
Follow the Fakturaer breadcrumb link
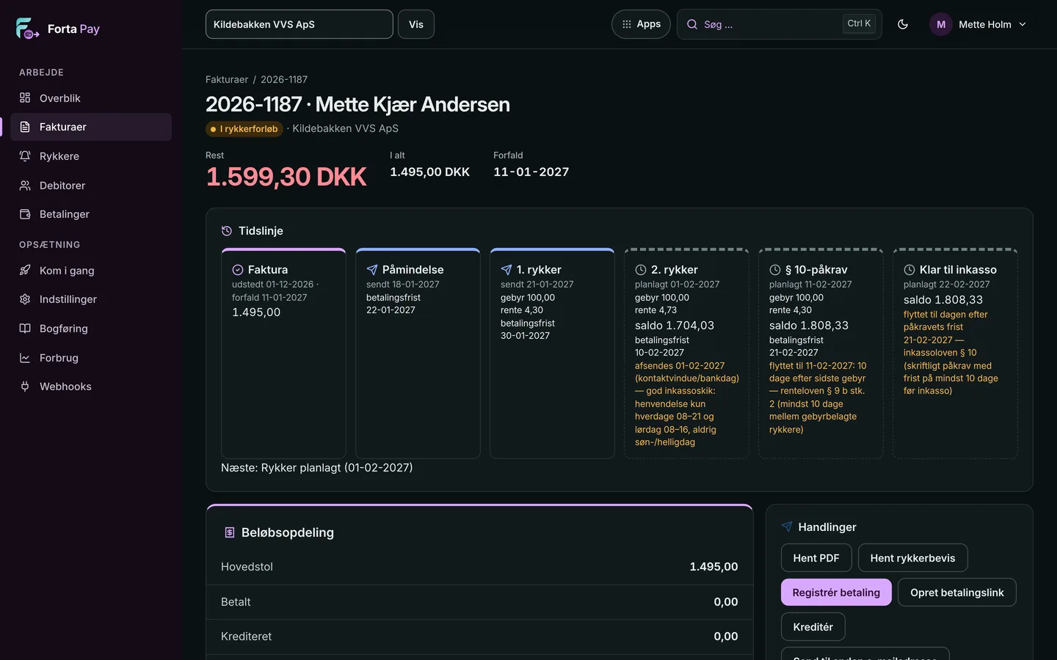(x=227, y=79)
